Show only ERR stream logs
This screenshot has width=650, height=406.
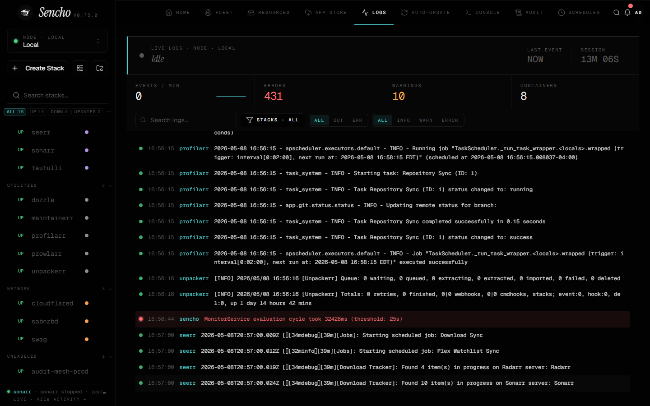(357, 120)
